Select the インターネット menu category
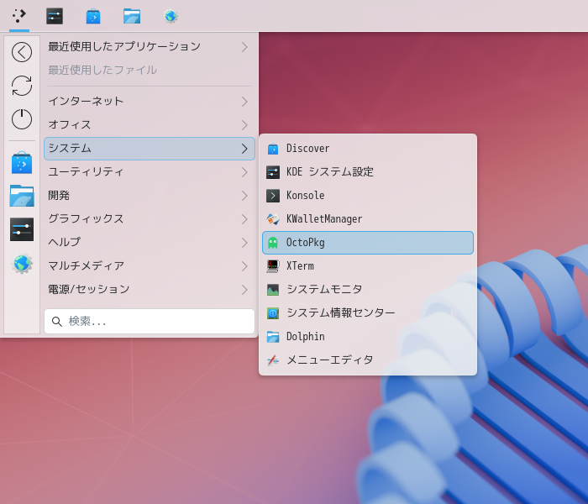 (x=150, y=102)
